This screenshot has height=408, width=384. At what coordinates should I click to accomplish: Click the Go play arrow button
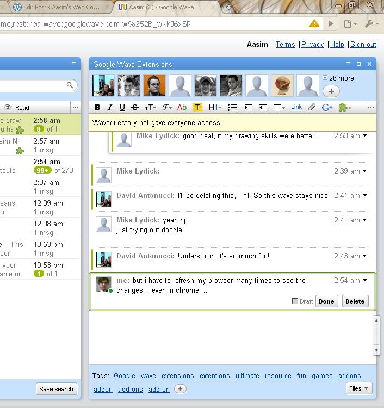pyautogui.click(x=331, y=24)
